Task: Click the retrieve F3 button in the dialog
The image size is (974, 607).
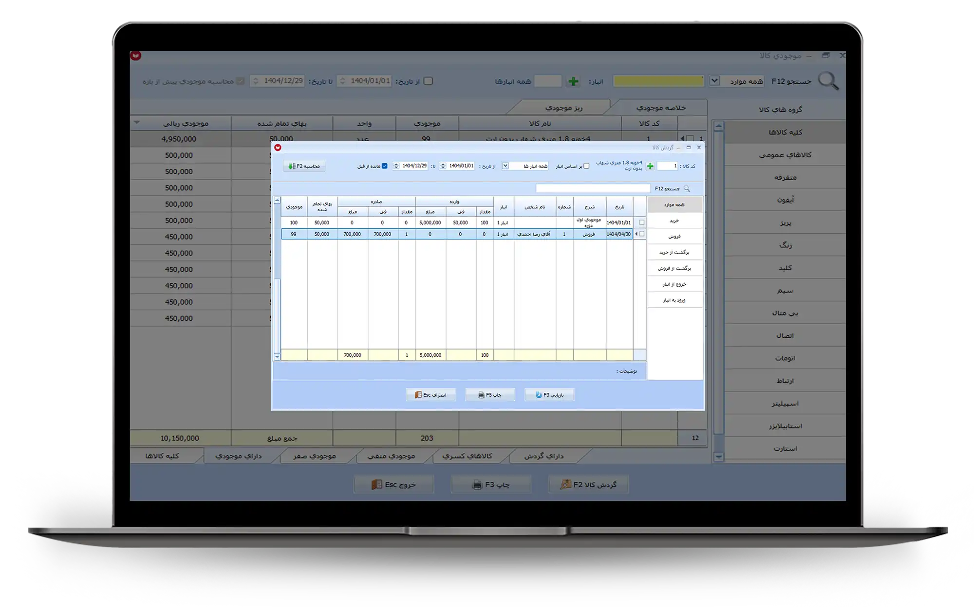Action: (549, 395)
